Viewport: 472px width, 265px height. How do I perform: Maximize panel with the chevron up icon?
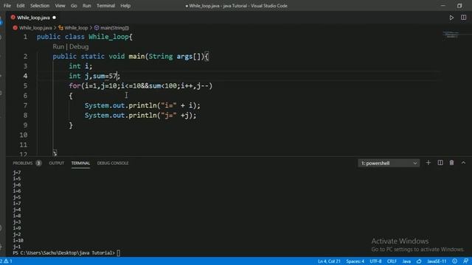click(x=464, y=163)
